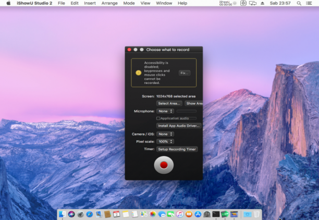Screen dimensions: 319x220
Task: Click the 1024x768 selected area text
Action: (176, 96)
